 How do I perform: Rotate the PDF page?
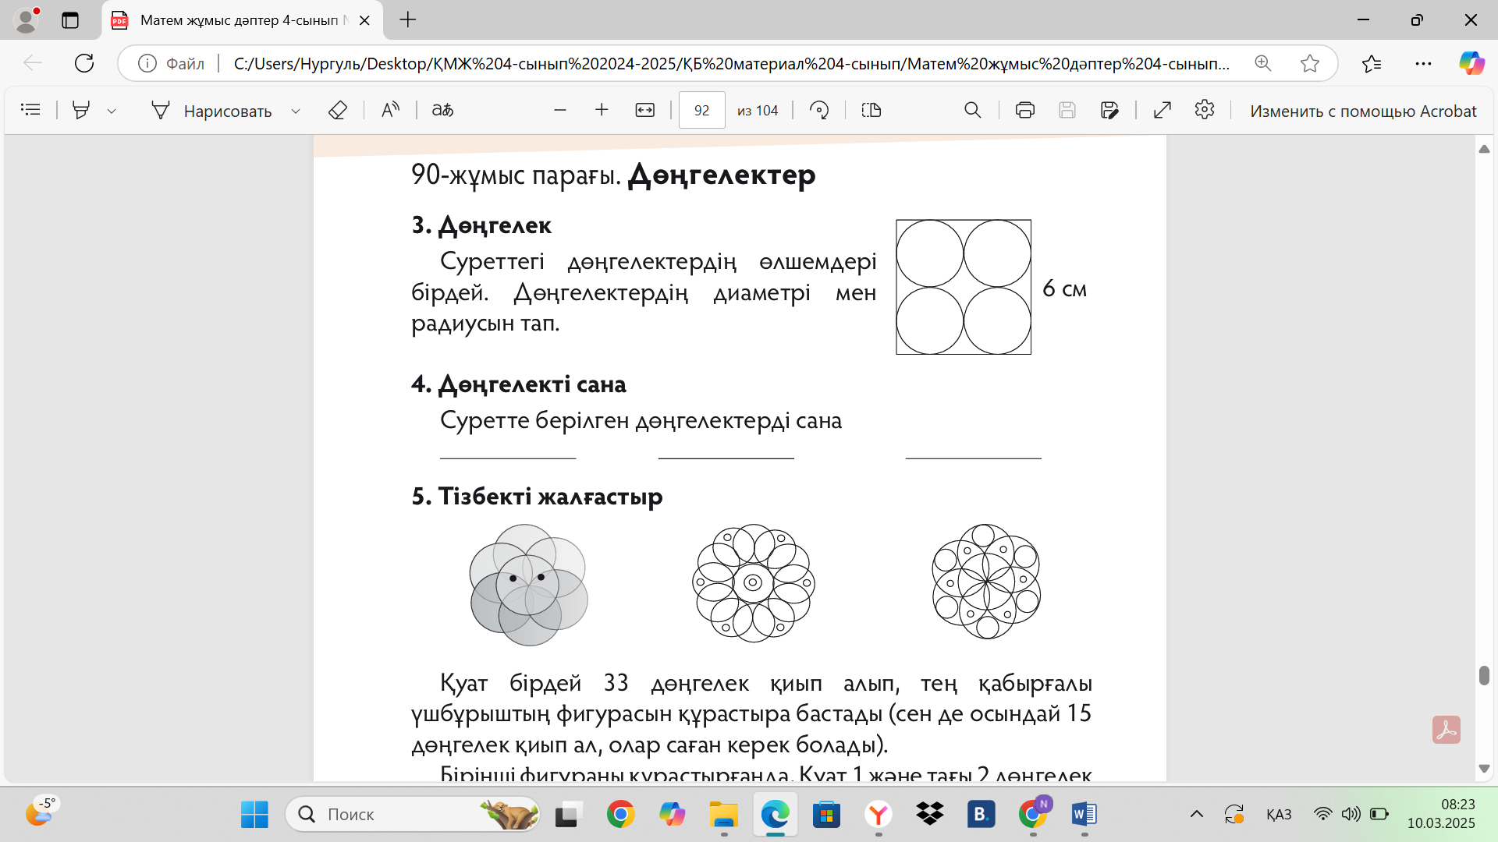(818, 110)
